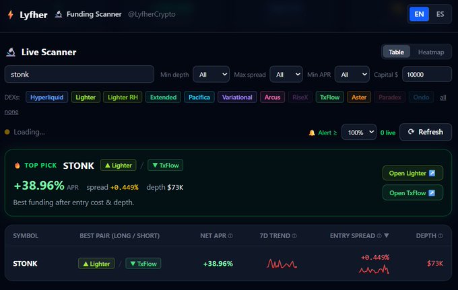Click the DEPTH info icon

(x=440, y=235)
